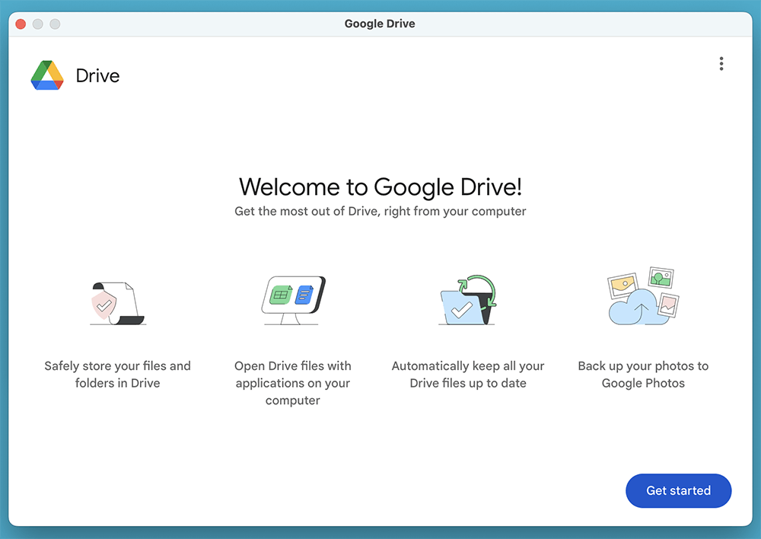
Task: Click the text about safely storing files
Action: 117,374
